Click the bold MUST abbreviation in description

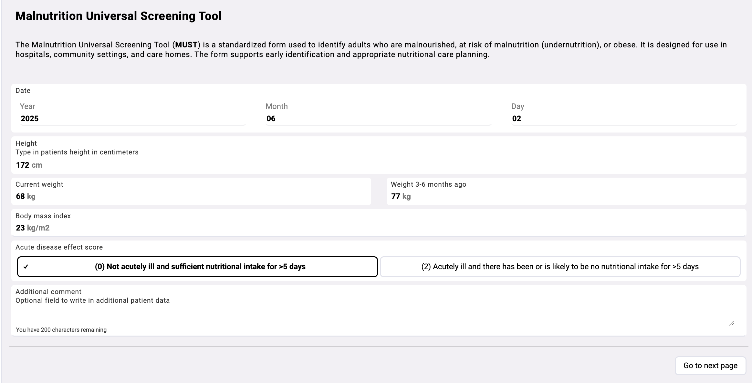(x=186, y=45)
